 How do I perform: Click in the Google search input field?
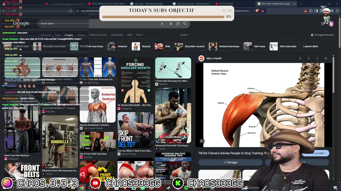coord(99,24)
